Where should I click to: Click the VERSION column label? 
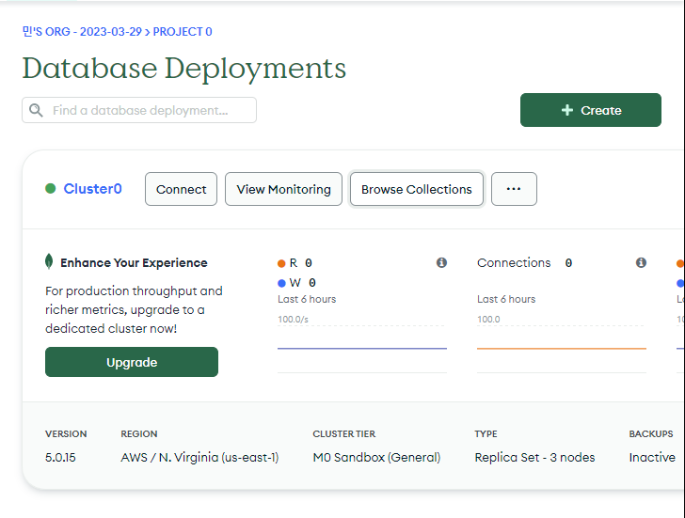(66, 433)
